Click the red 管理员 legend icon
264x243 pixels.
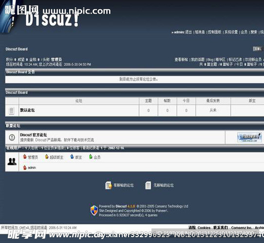click(x=25, y=156)
